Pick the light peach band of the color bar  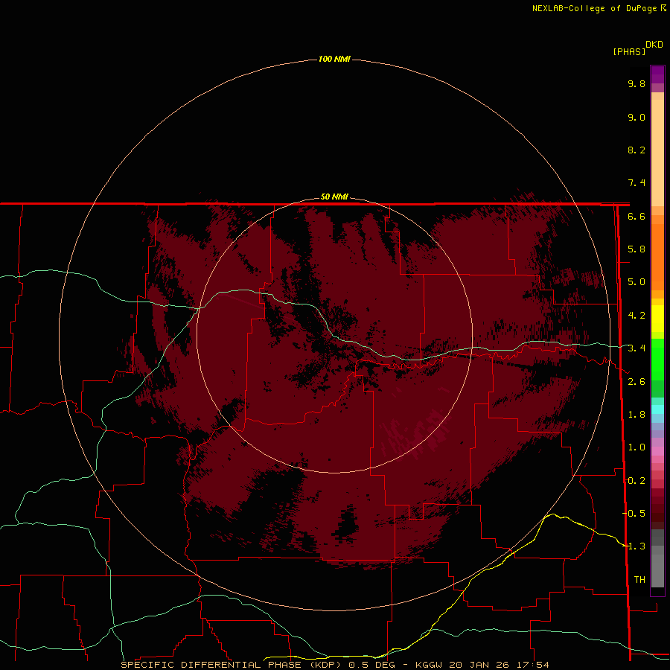(657, 152)
